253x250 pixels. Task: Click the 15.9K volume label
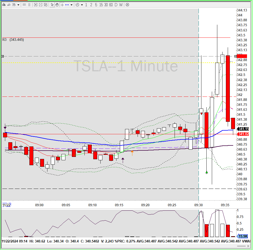tap(242, 236)
